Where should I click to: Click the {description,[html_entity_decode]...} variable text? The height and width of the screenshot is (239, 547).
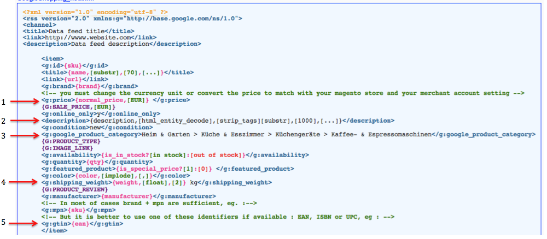(x=216, y=121)
